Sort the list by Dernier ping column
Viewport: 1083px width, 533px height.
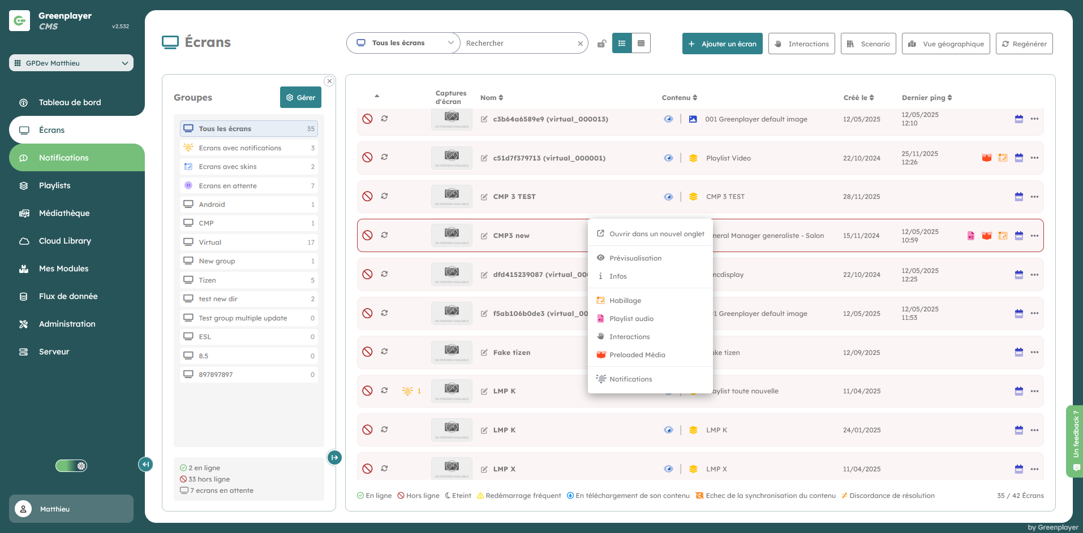pos(926,98)
